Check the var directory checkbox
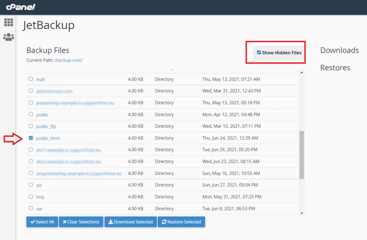This screenshot has height=240, width=367. coord(31,208)
